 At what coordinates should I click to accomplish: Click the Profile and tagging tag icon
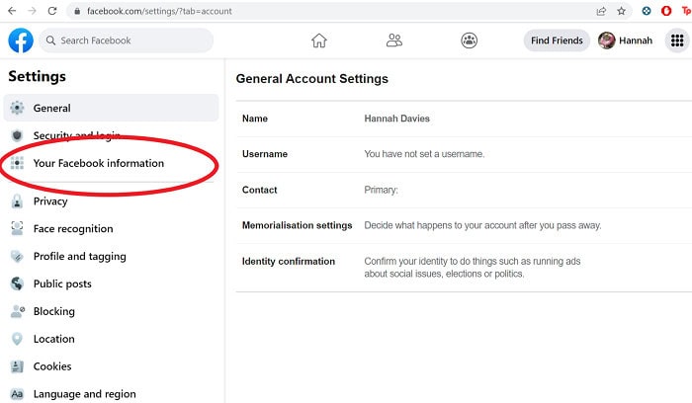[x=17, y=256]
